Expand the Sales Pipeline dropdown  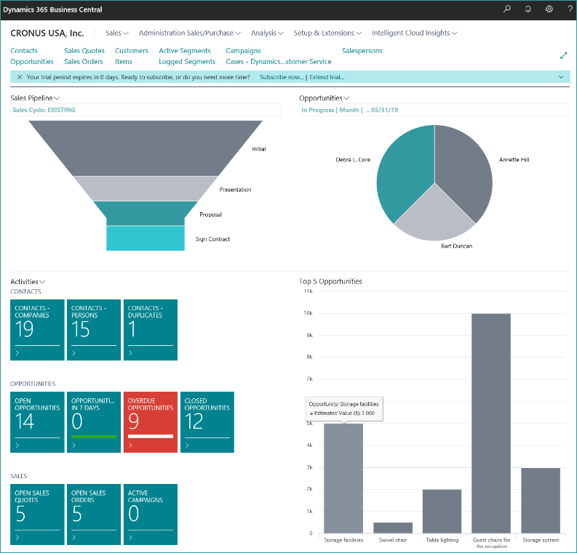point(35,98)
